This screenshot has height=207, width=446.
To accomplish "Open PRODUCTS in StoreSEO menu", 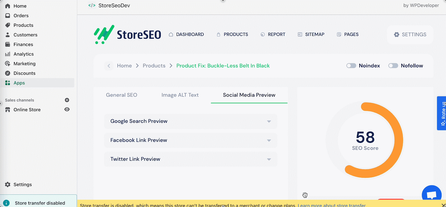I will point(236,35).
